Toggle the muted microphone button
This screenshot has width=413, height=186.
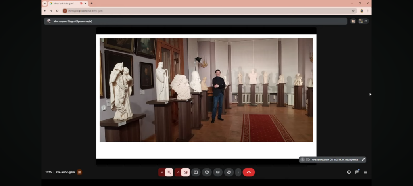(169, 172)
